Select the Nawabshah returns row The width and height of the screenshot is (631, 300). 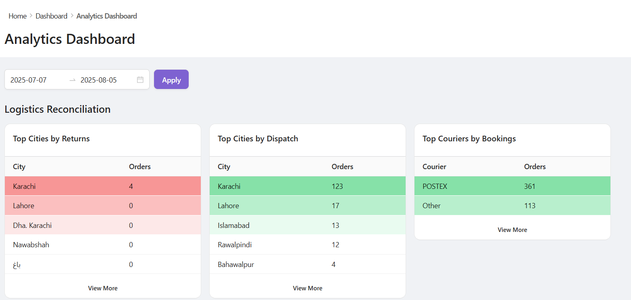pyautogui.click(x=103, y=245)
